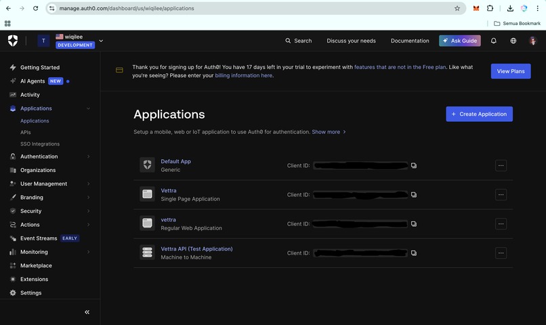Click the Vettra API Machine to Machine icon
This screenshot has width=546, height=325.
(147, 253)
